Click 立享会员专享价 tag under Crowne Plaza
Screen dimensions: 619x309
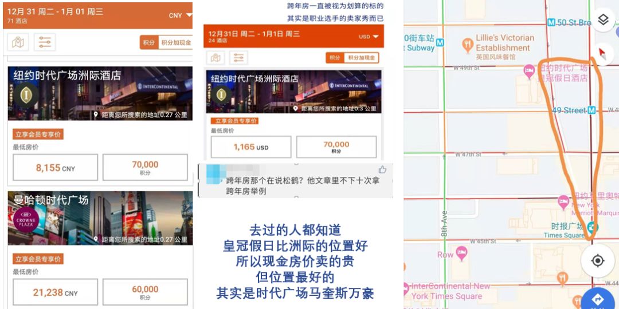coord(38,259)
